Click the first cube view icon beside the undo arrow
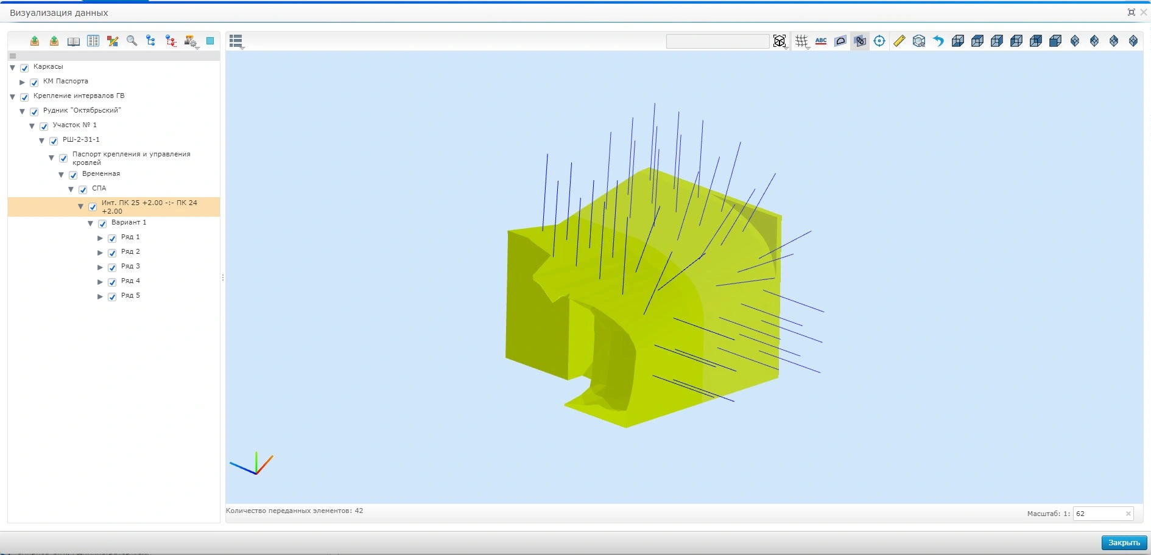1151x555 pixels. point(958,41)
